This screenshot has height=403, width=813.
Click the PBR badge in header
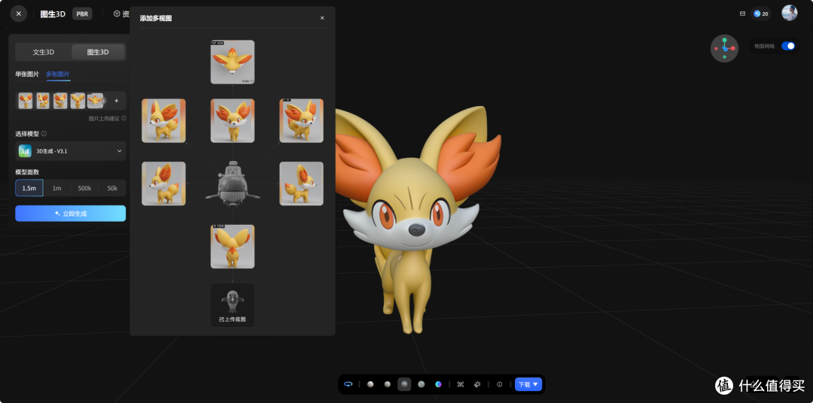pos(82,14)
